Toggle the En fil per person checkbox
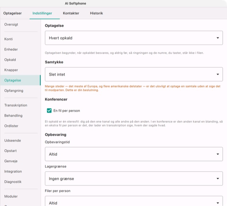Viewport: 227px width, 206px height. [49, 111]
